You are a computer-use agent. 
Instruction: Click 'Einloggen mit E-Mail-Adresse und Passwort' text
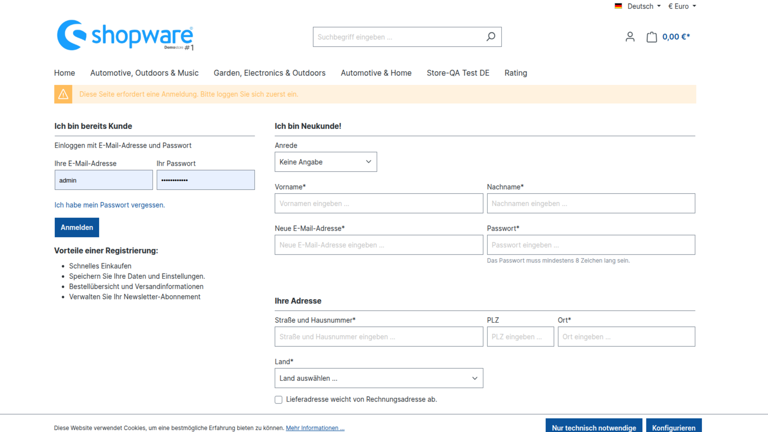[123, 146]
